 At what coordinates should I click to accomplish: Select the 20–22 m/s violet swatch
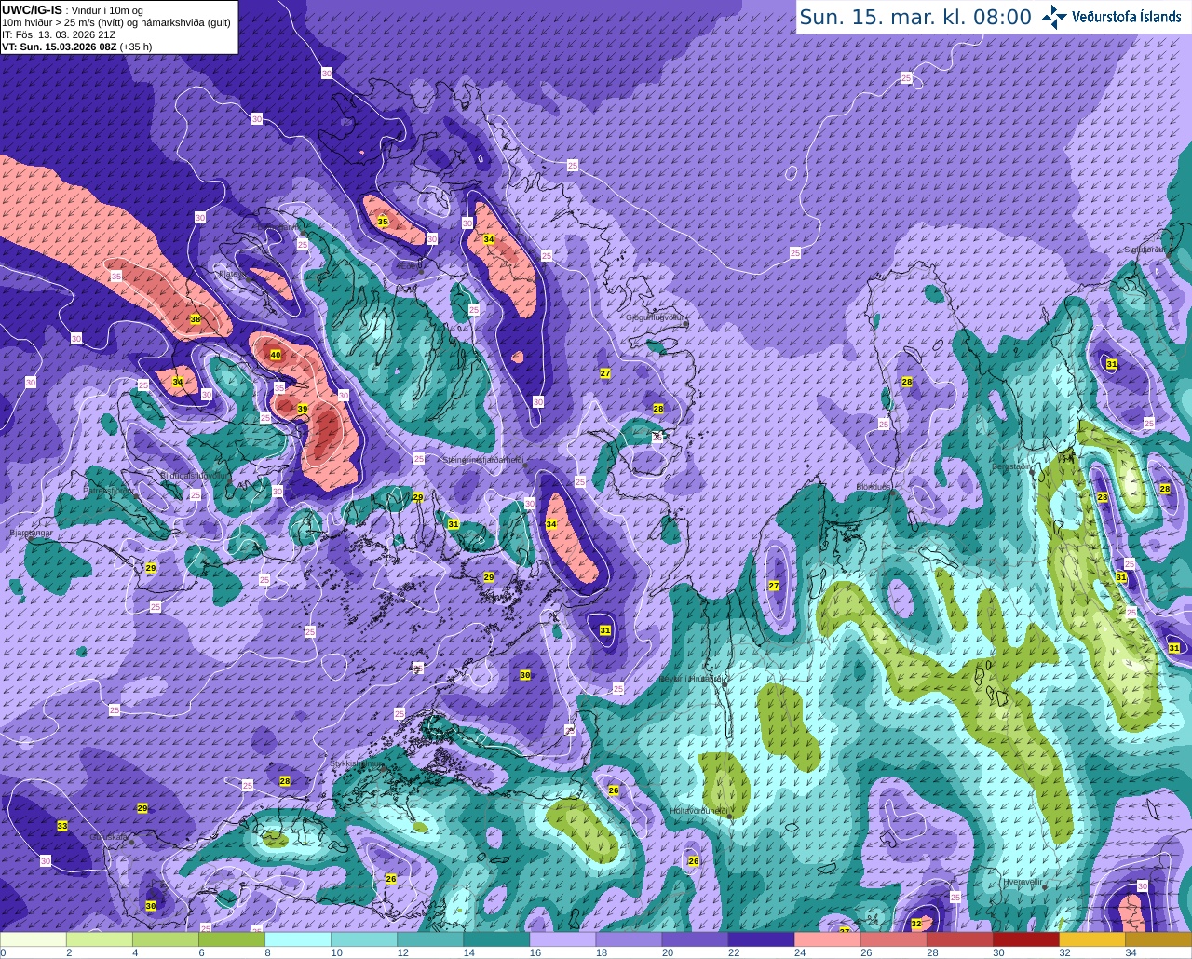(695, 939)
